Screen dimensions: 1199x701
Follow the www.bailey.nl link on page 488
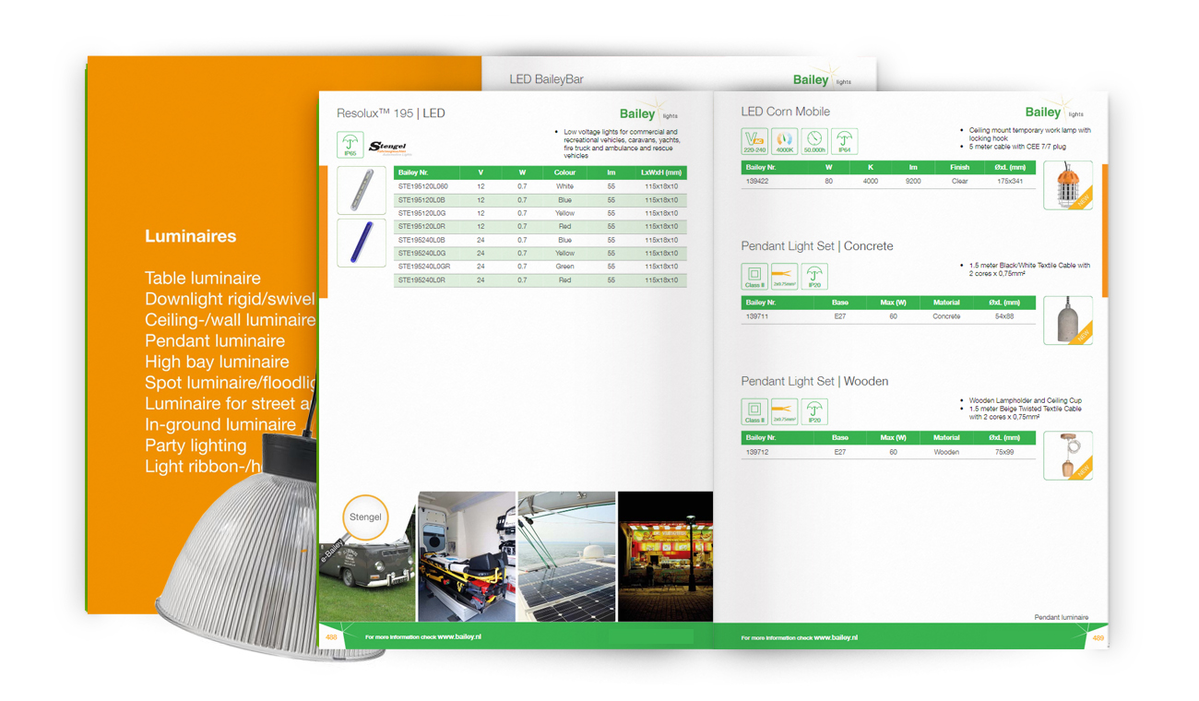coord(459,636)
